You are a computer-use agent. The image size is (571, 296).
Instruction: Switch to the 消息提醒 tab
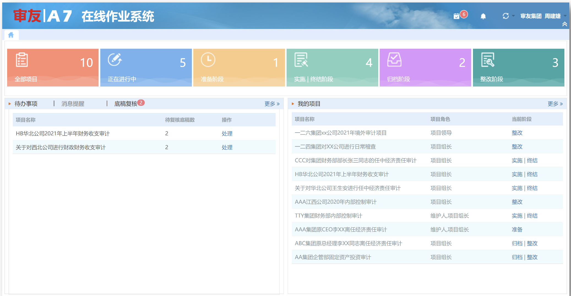[73, 104]
